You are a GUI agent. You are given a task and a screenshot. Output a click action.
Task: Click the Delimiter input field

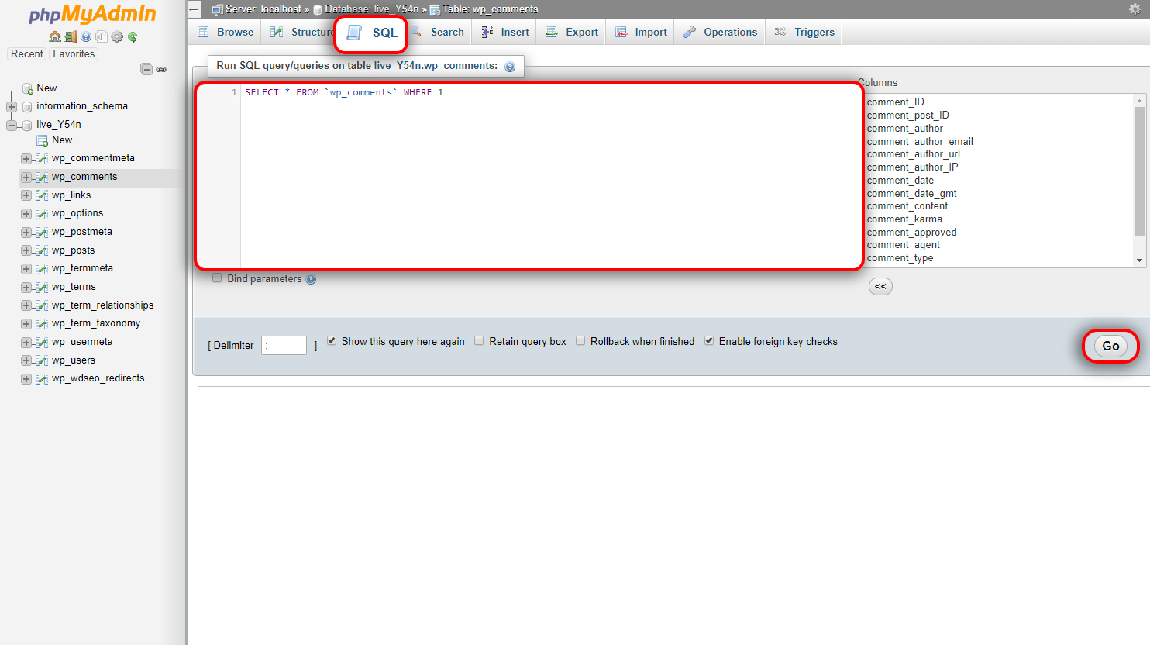[284, 346]
